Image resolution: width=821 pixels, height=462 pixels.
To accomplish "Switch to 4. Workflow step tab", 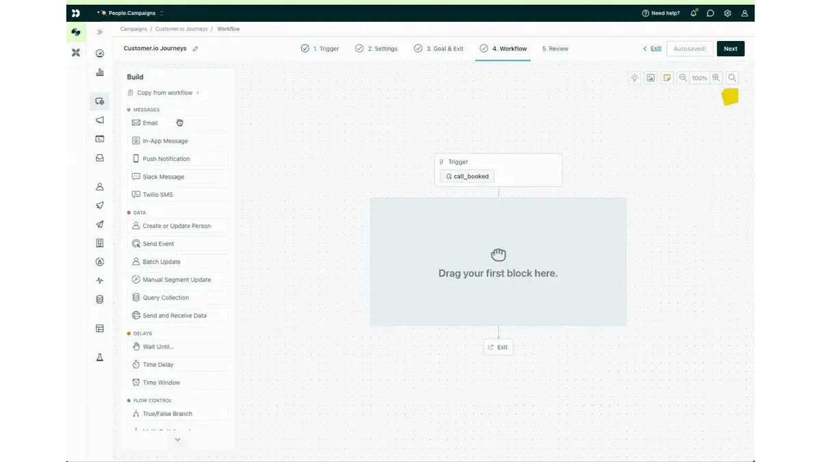I will pos(503,49).
